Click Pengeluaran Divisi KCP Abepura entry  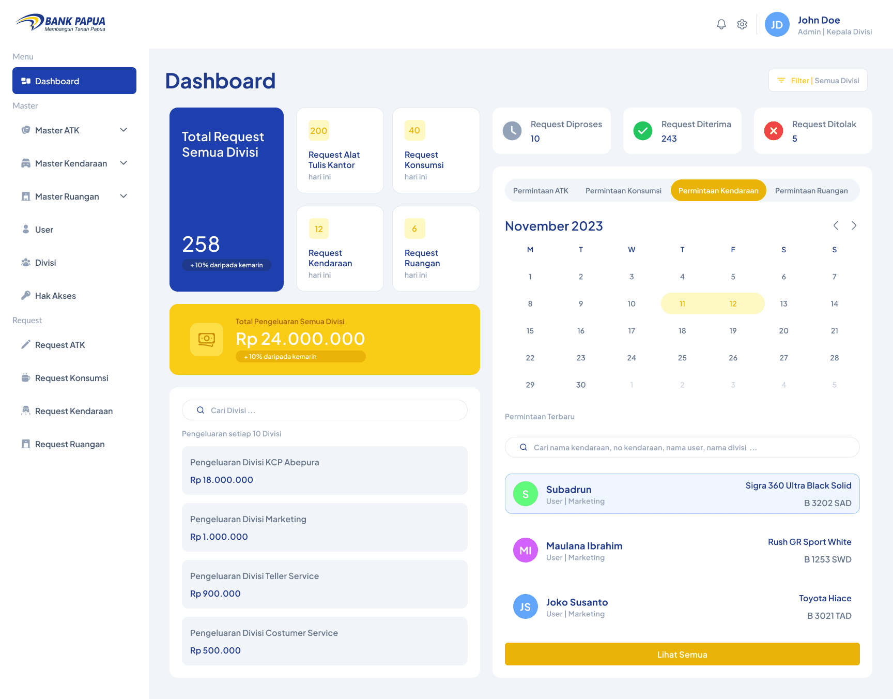pyautogui.click(x=325, y=470)
